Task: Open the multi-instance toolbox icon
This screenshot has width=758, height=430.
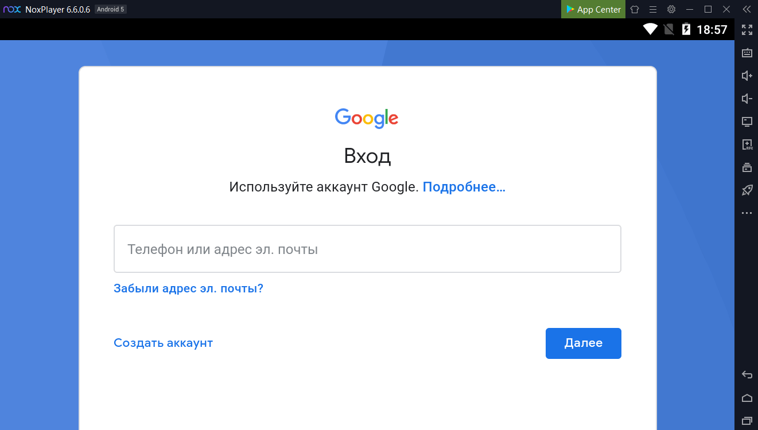Action: point(747,167)
